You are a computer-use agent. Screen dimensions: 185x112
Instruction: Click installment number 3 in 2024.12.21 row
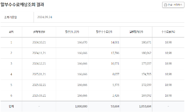[x=11, y=64]
